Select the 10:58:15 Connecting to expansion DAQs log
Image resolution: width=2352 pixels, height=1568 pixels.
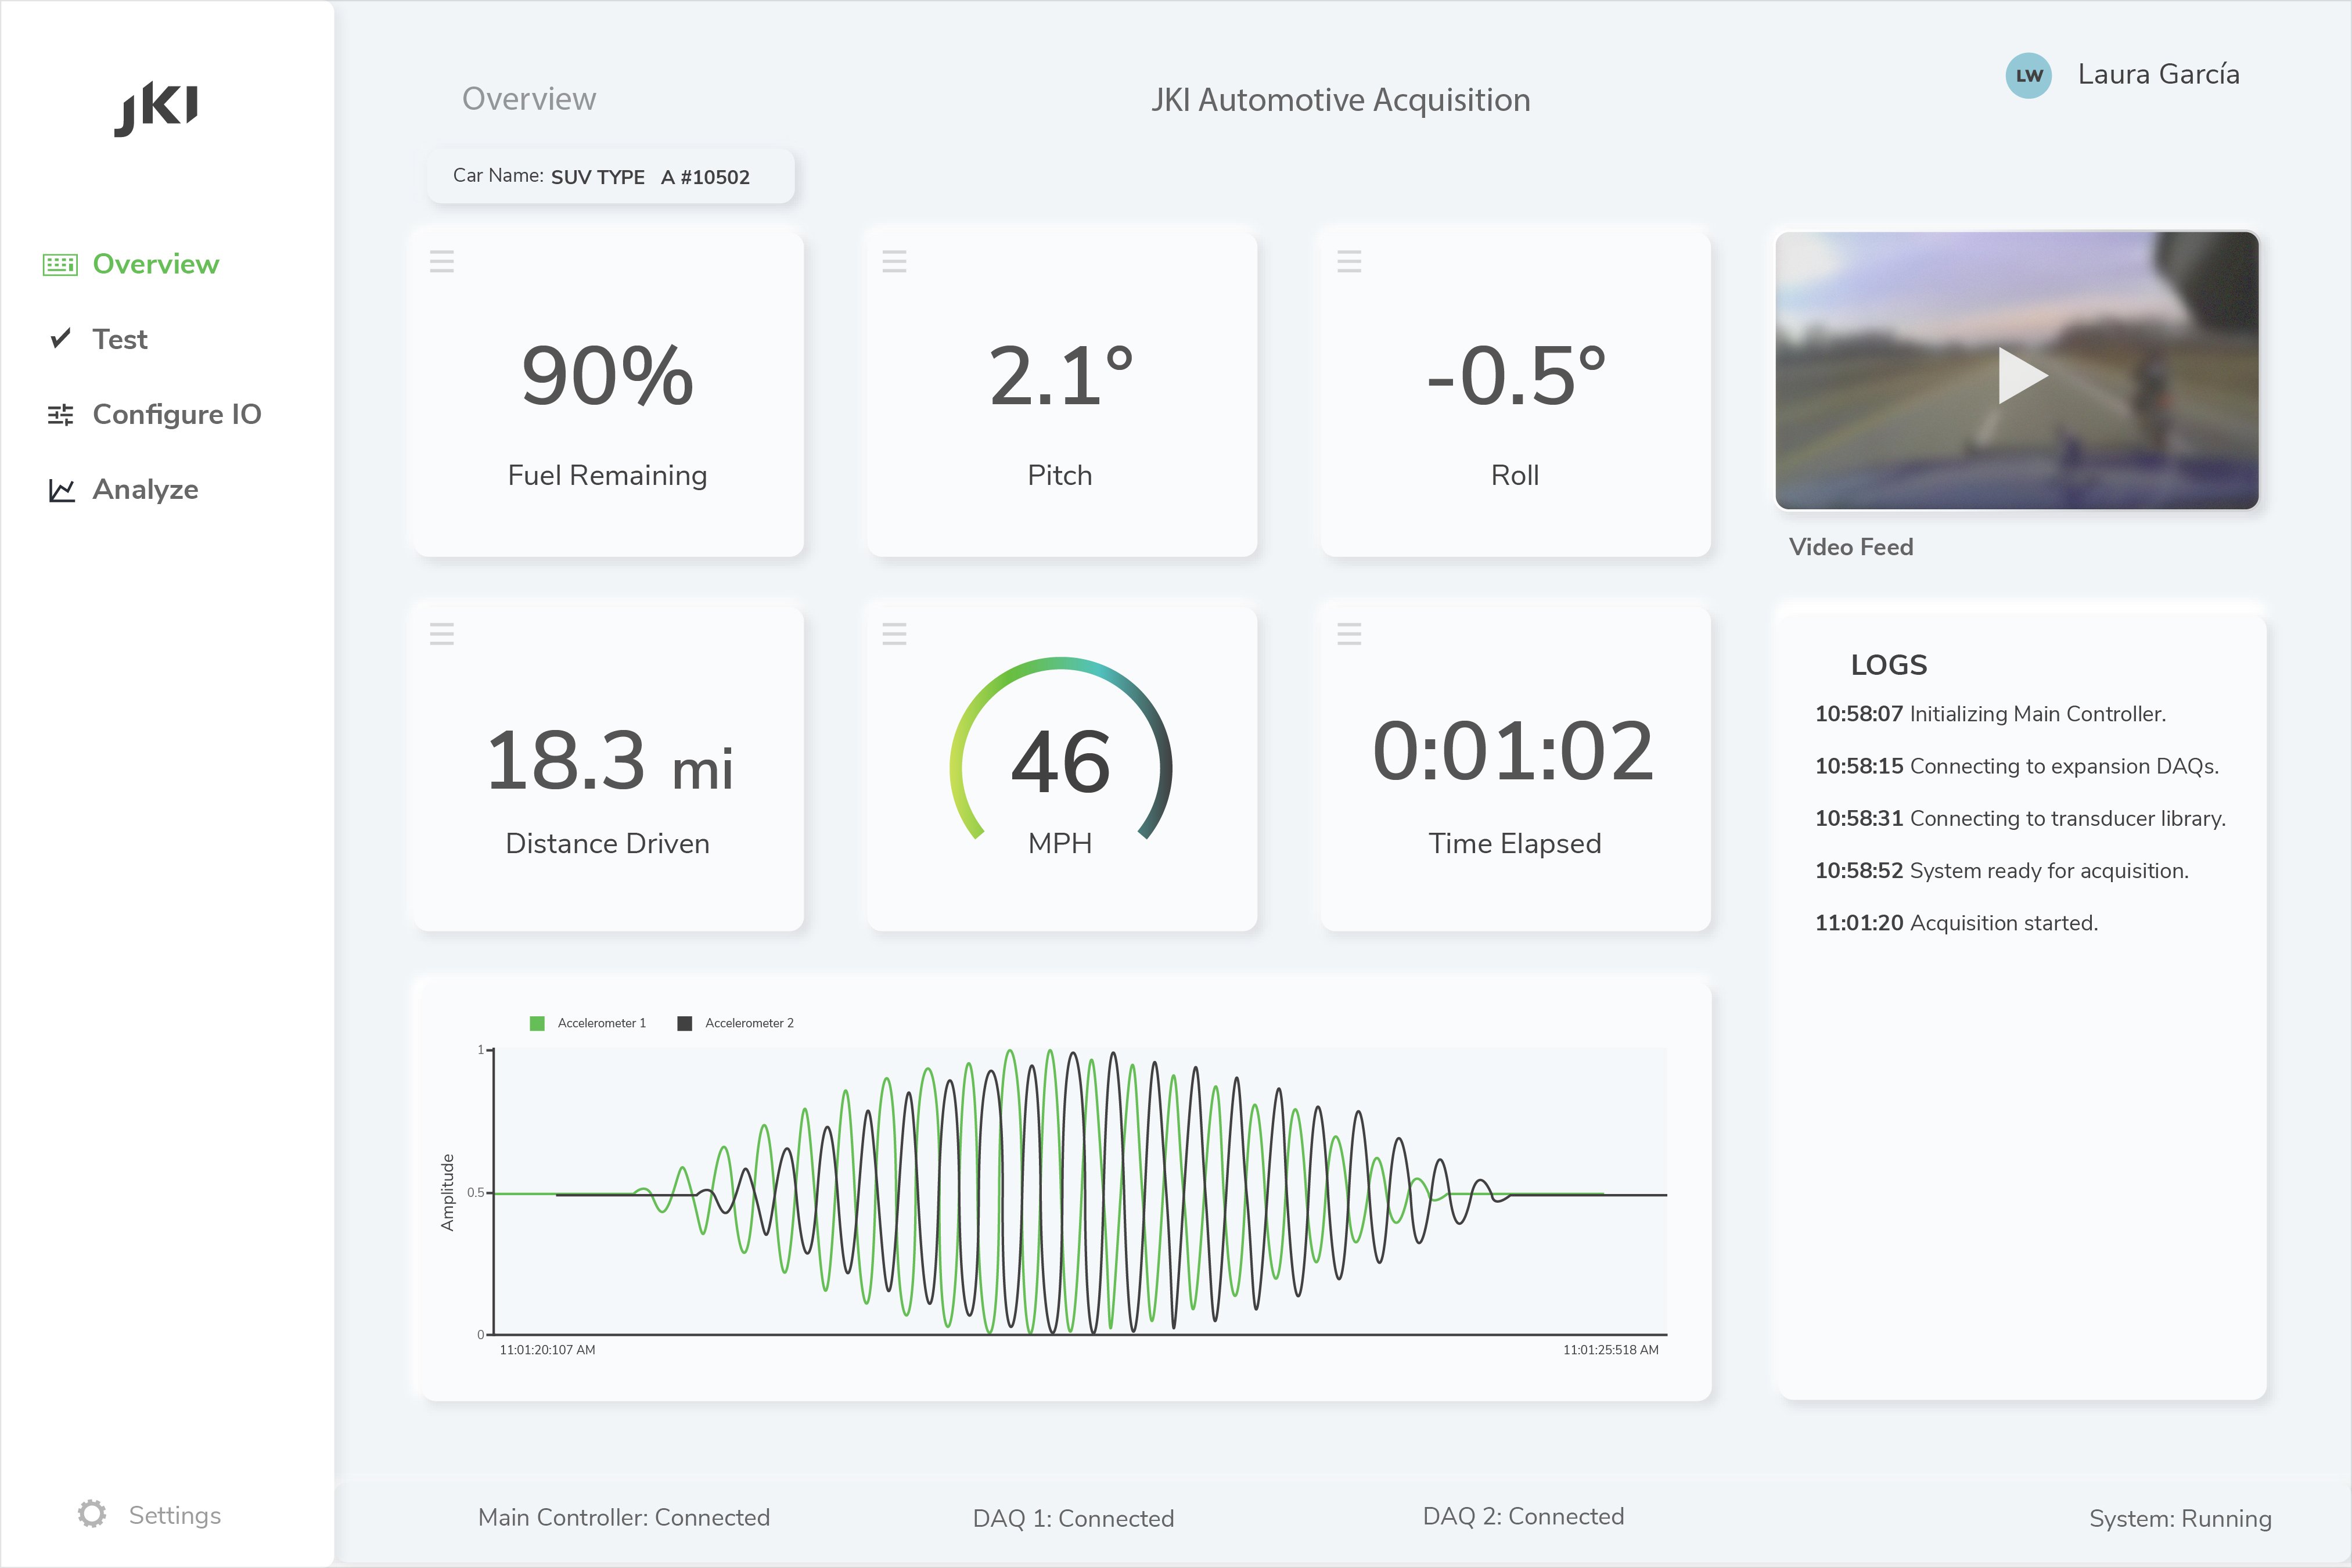tap(2017, 766)
